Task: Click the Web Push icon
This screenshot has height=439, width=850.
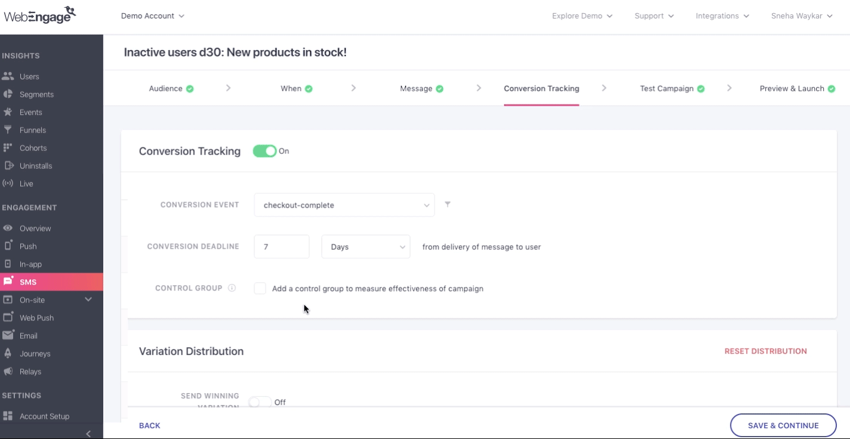Action: pos(8,317)
